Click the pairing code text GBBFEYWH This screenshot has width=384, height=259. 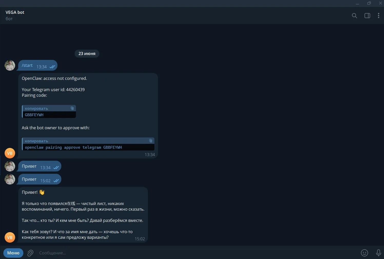(34, 115)
